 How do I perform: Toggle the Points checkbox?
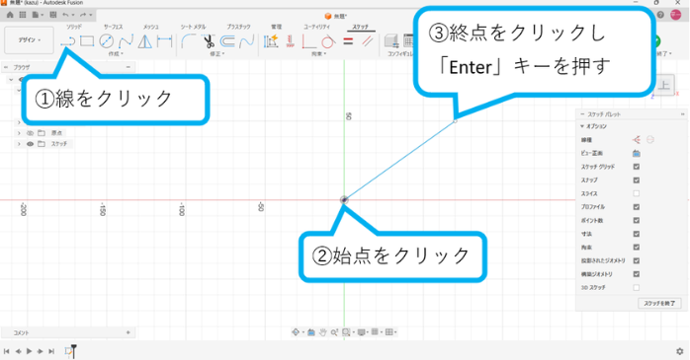[637, 220]
